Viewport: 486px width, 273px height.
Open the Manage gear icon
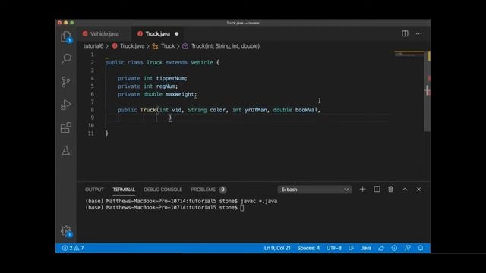66,231
